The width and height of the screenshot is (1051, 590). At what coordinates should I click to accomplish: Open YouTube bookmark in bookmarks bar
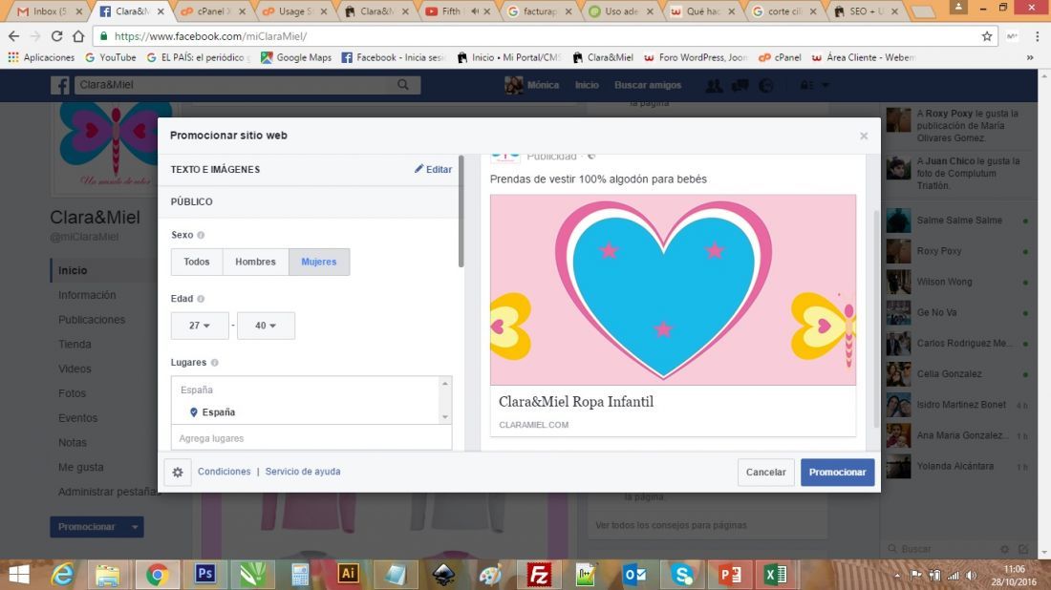(111, 57)
